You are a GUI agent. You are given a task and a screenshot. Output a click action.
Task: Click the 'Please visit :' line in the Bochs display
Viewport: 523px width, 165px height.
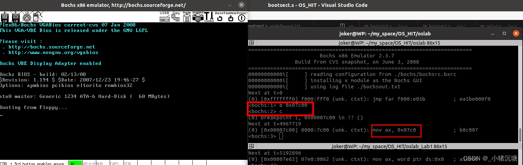21,42
